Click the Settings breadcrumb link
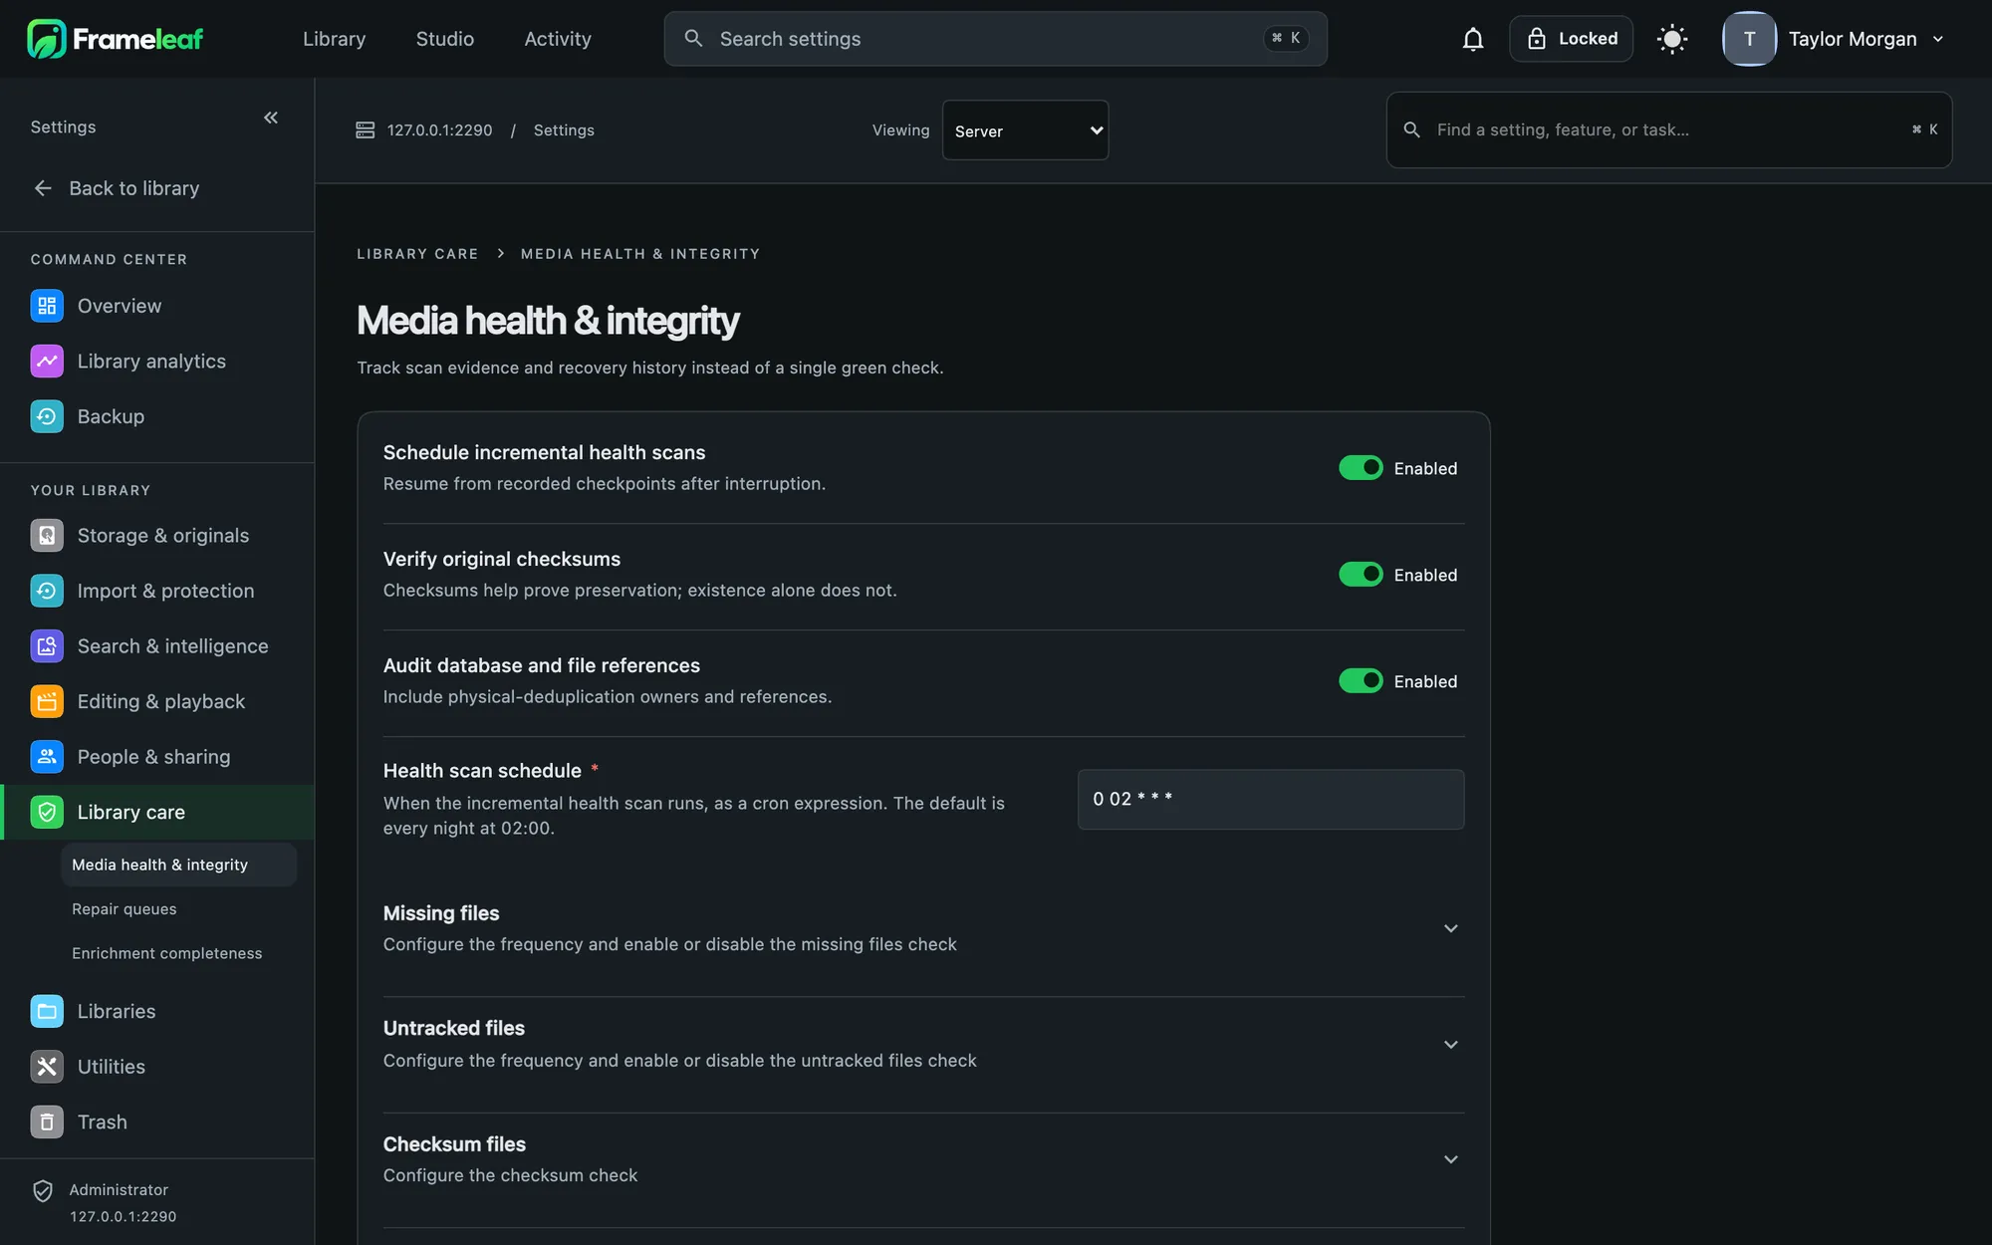The height and width of the screenshot is (1245, 1992). point(564,130)
